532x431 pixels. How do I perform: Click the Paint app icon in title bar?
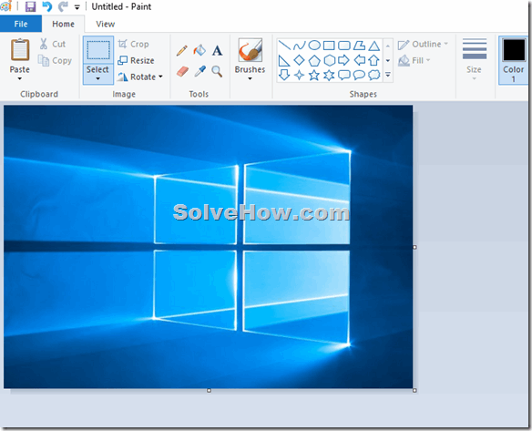pyautogui.click(x=5, y=6)
